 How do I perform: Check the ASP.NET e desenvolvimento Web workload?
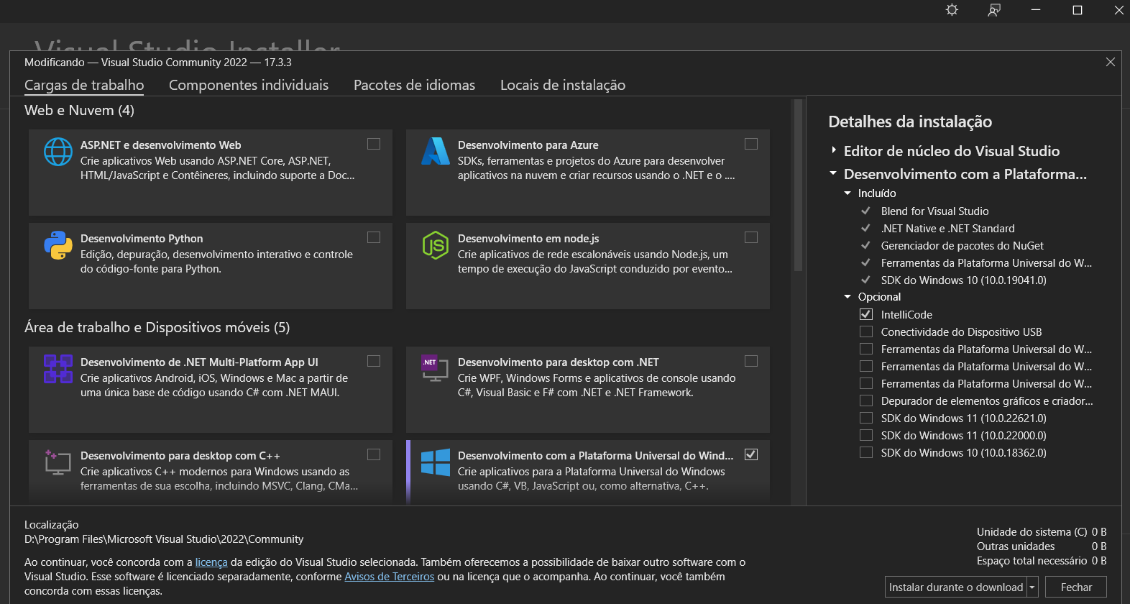(374, 144)
